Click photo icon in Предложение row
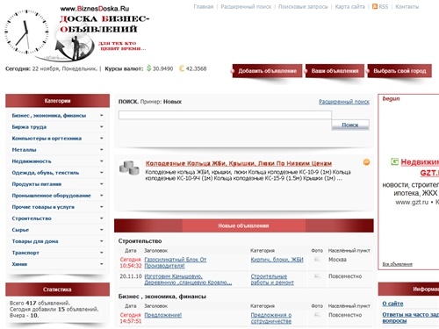The height and width of the screenshot is (329, 439). tap(317, 315)
